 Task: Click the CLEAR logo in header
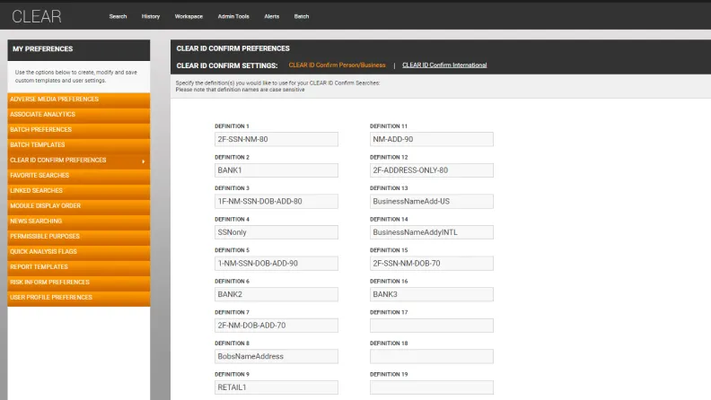pos(36,15)
